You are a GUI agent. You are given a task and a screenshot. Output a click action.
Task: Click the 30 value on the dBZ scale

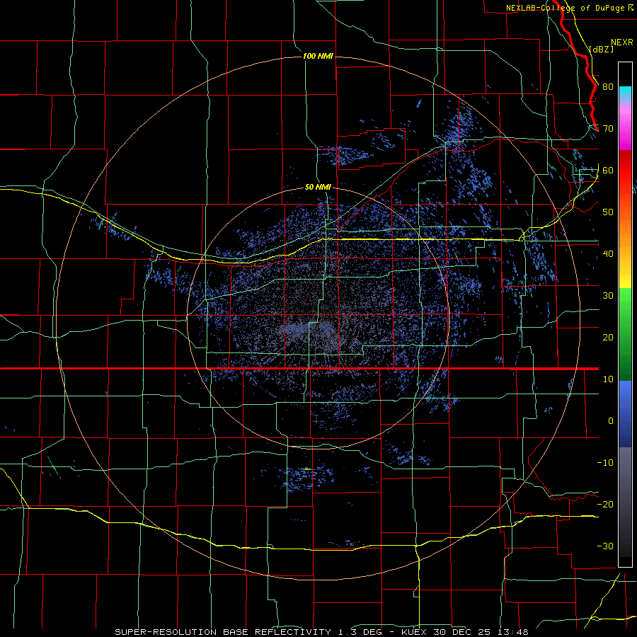tap(608, 296)
